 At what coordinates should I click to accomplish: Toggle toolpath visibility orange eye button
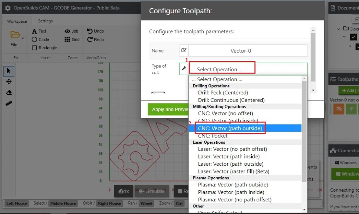(338, 109)
